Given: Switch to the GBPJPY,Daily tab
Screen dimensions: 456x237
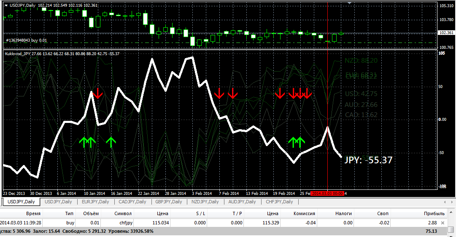Looking at the screenshot, I should [169, 202].
